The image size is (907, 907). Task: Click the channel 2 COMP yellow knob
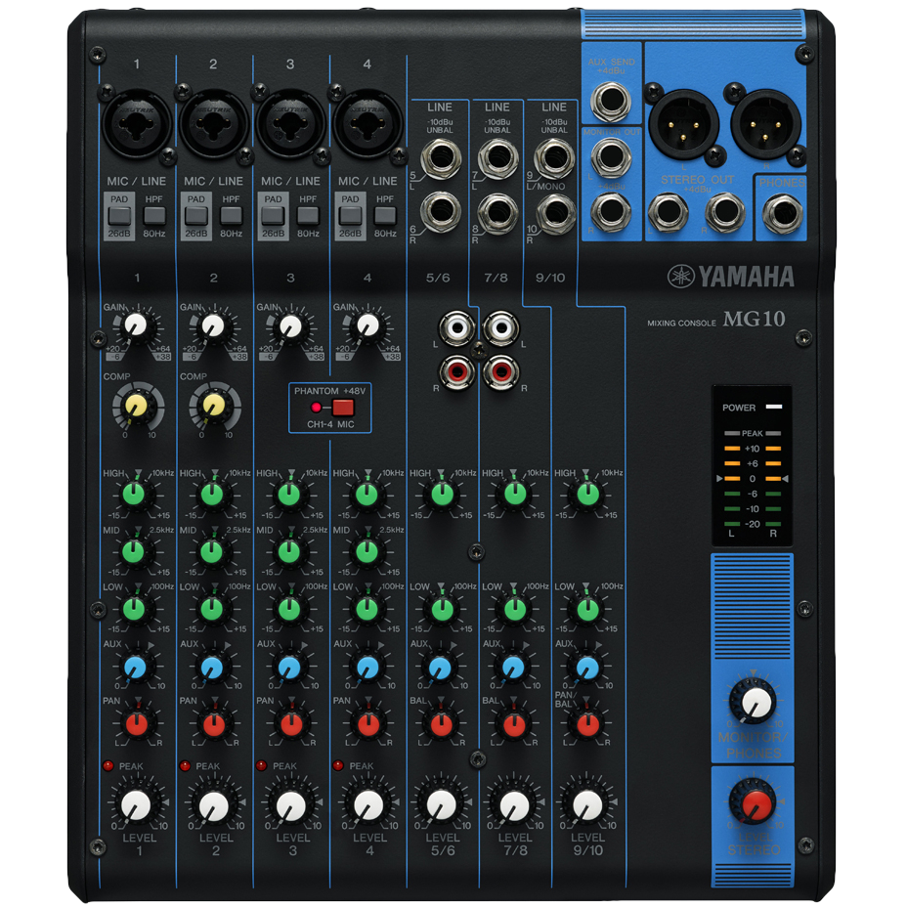(214, 406)
